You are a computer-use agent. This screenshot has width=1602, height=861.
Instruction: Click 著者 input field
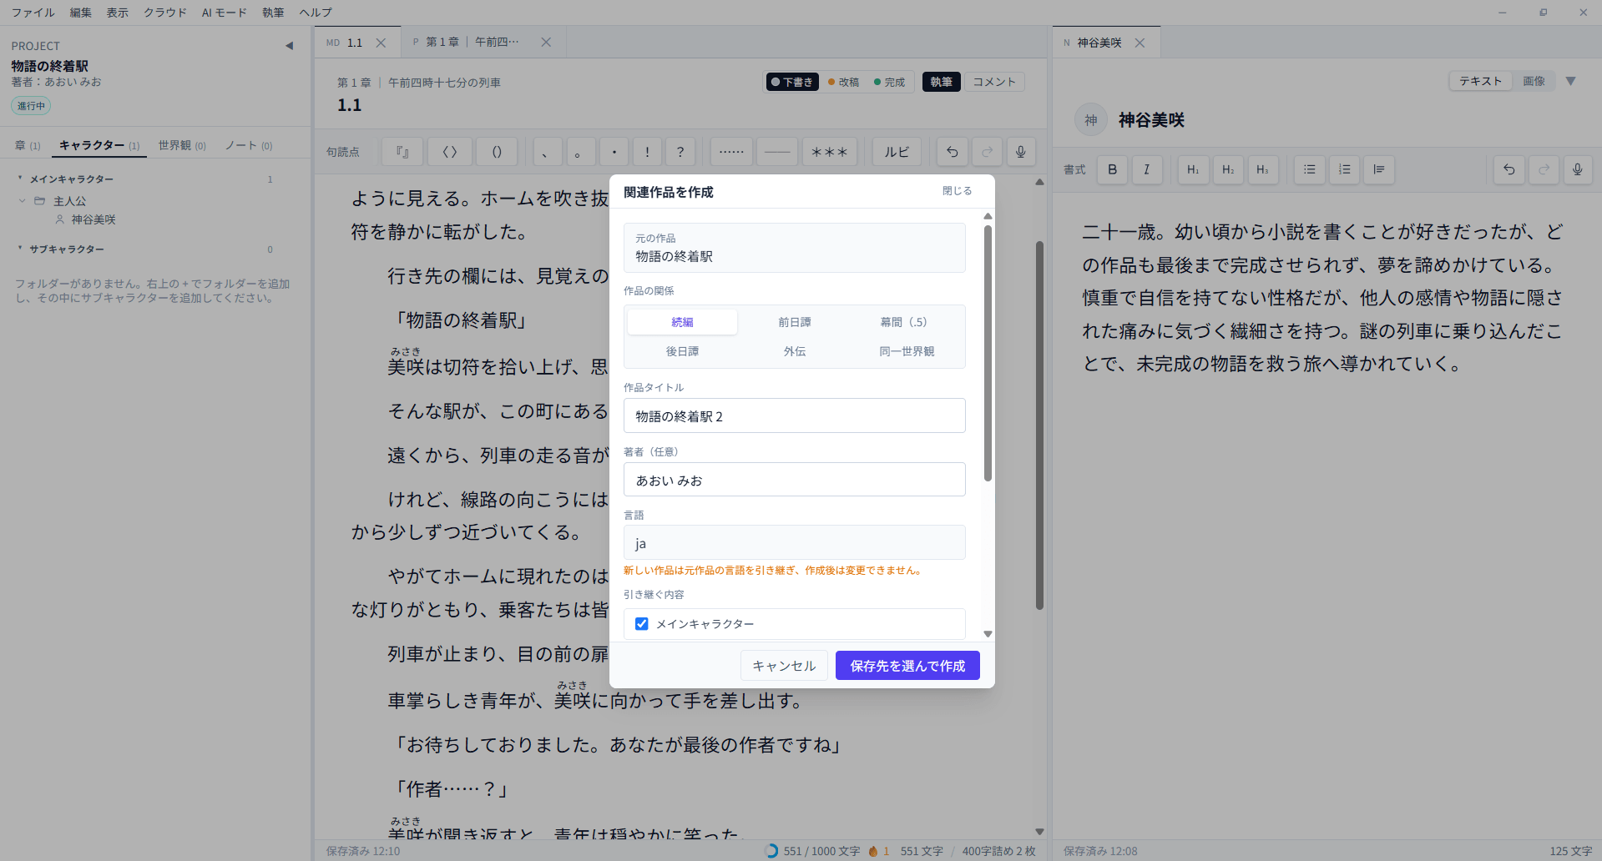pyautogui.click(x=795, y=480)
